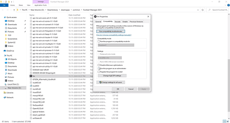Open the Windows 8 compatibility dropdown
The width and height of the screenshot is (230, 123).
click(x=116, y=45)
